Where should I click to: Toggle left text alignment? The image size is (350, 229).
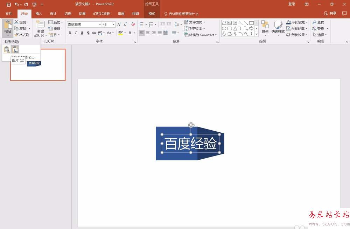click(141, 33)
